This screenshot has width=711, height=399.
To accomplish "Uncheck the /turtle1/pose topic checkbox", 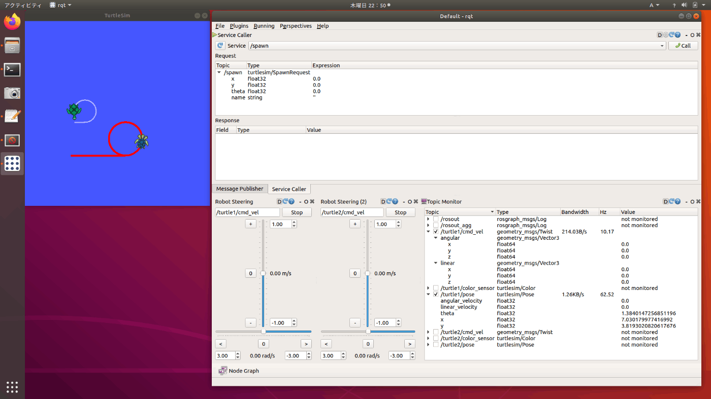I will point(436,295).
